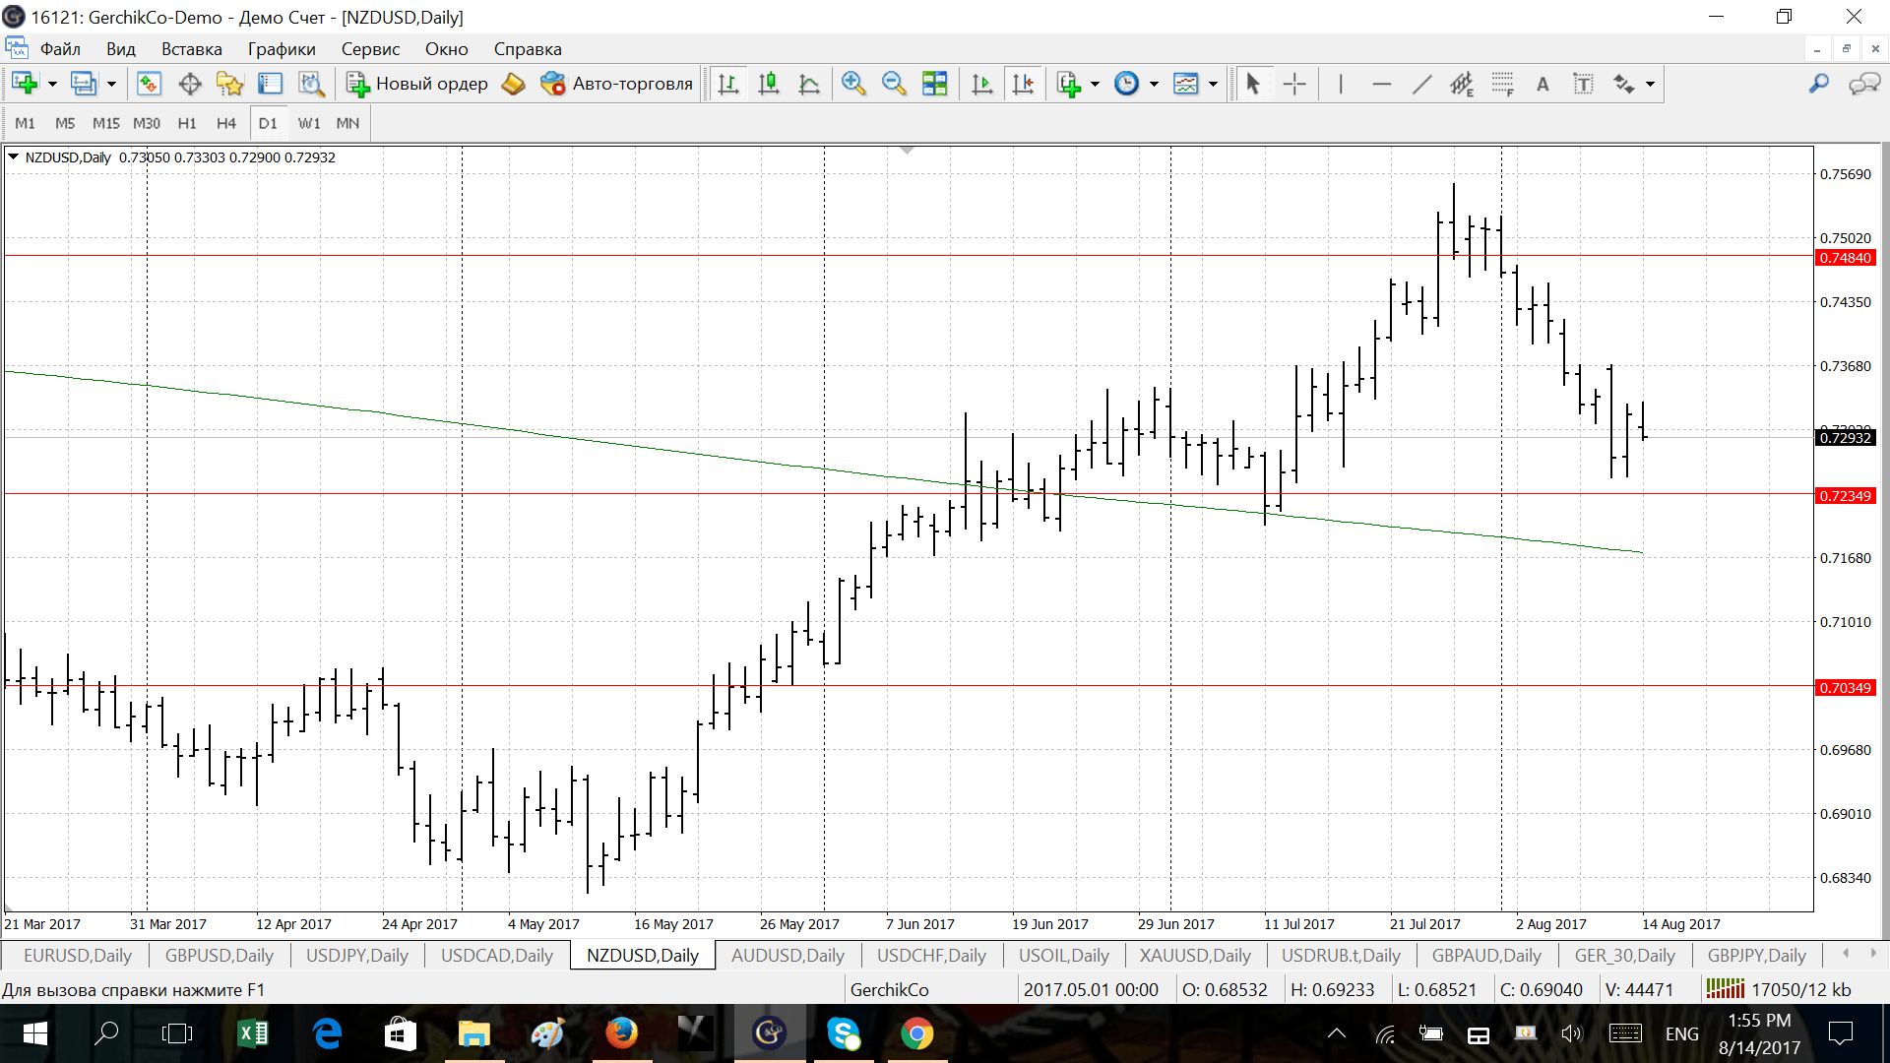Select Fibonacci retracement tool

pos(1502,84)
